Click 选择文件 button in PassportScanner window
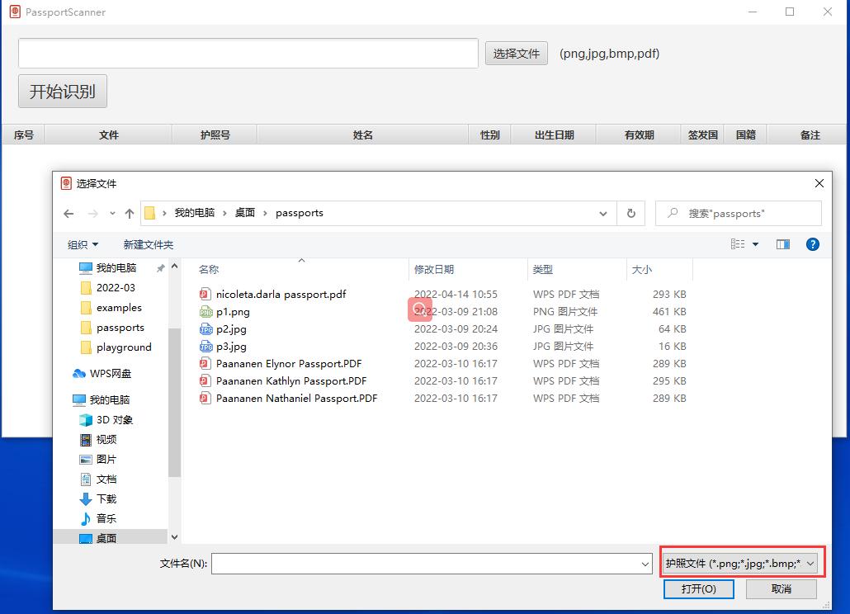This screenshot has width=850, height=614. (x=516, y=54)
